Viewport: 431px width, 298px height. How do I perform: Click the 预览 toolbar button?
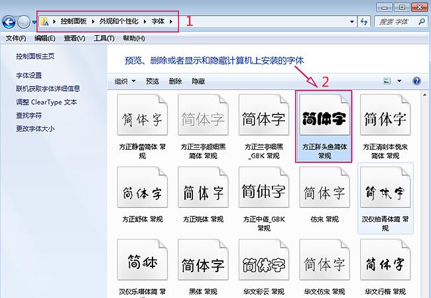click(x=153, y=81)
